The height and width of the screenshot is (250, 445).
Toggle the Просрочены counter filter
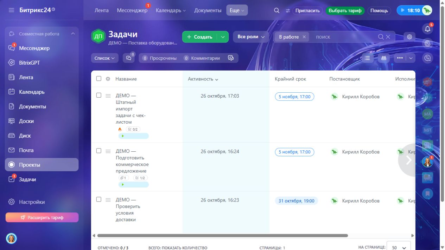(x=159, y=58)
